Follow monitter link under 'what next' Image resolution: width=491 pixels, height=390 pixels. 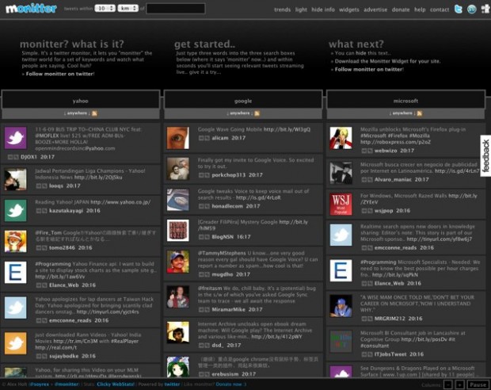(x=368, y=69)
